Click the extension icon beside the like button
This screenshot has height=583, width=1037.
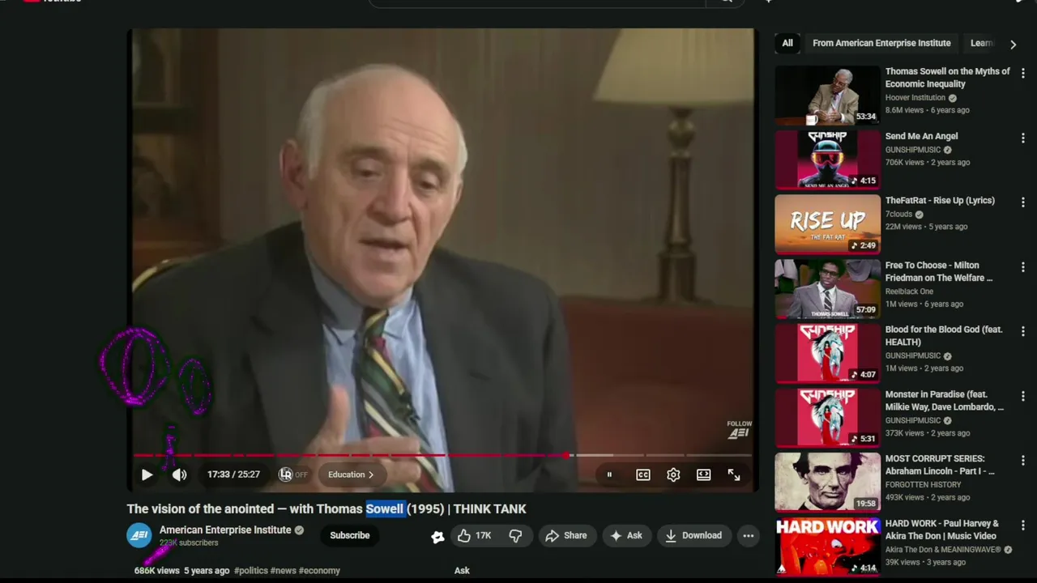pyautogui.click(x=437, y=536)
